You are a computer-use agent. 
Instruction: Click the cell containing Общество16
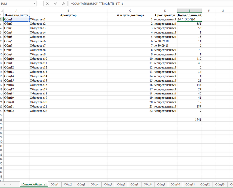tap(68, 85)
